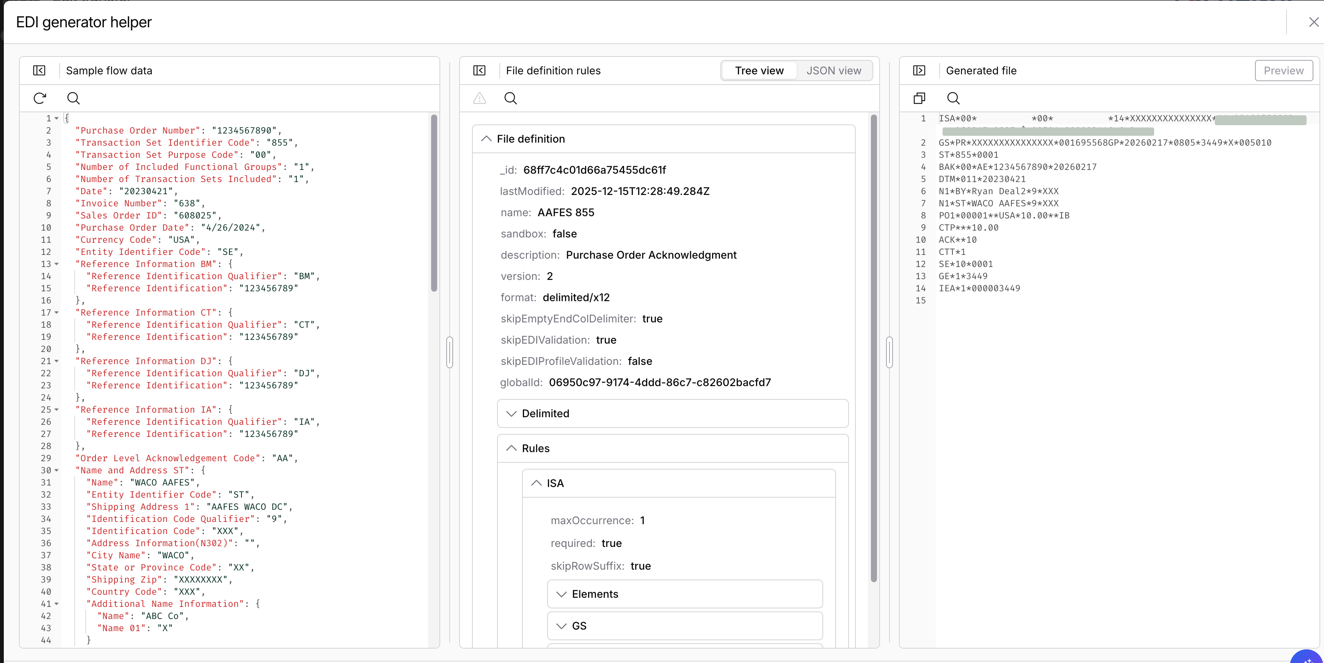This screenshot has width=1324, height=663.
Task: Click the name value AAFES 855
Action: tap(565, 212)
